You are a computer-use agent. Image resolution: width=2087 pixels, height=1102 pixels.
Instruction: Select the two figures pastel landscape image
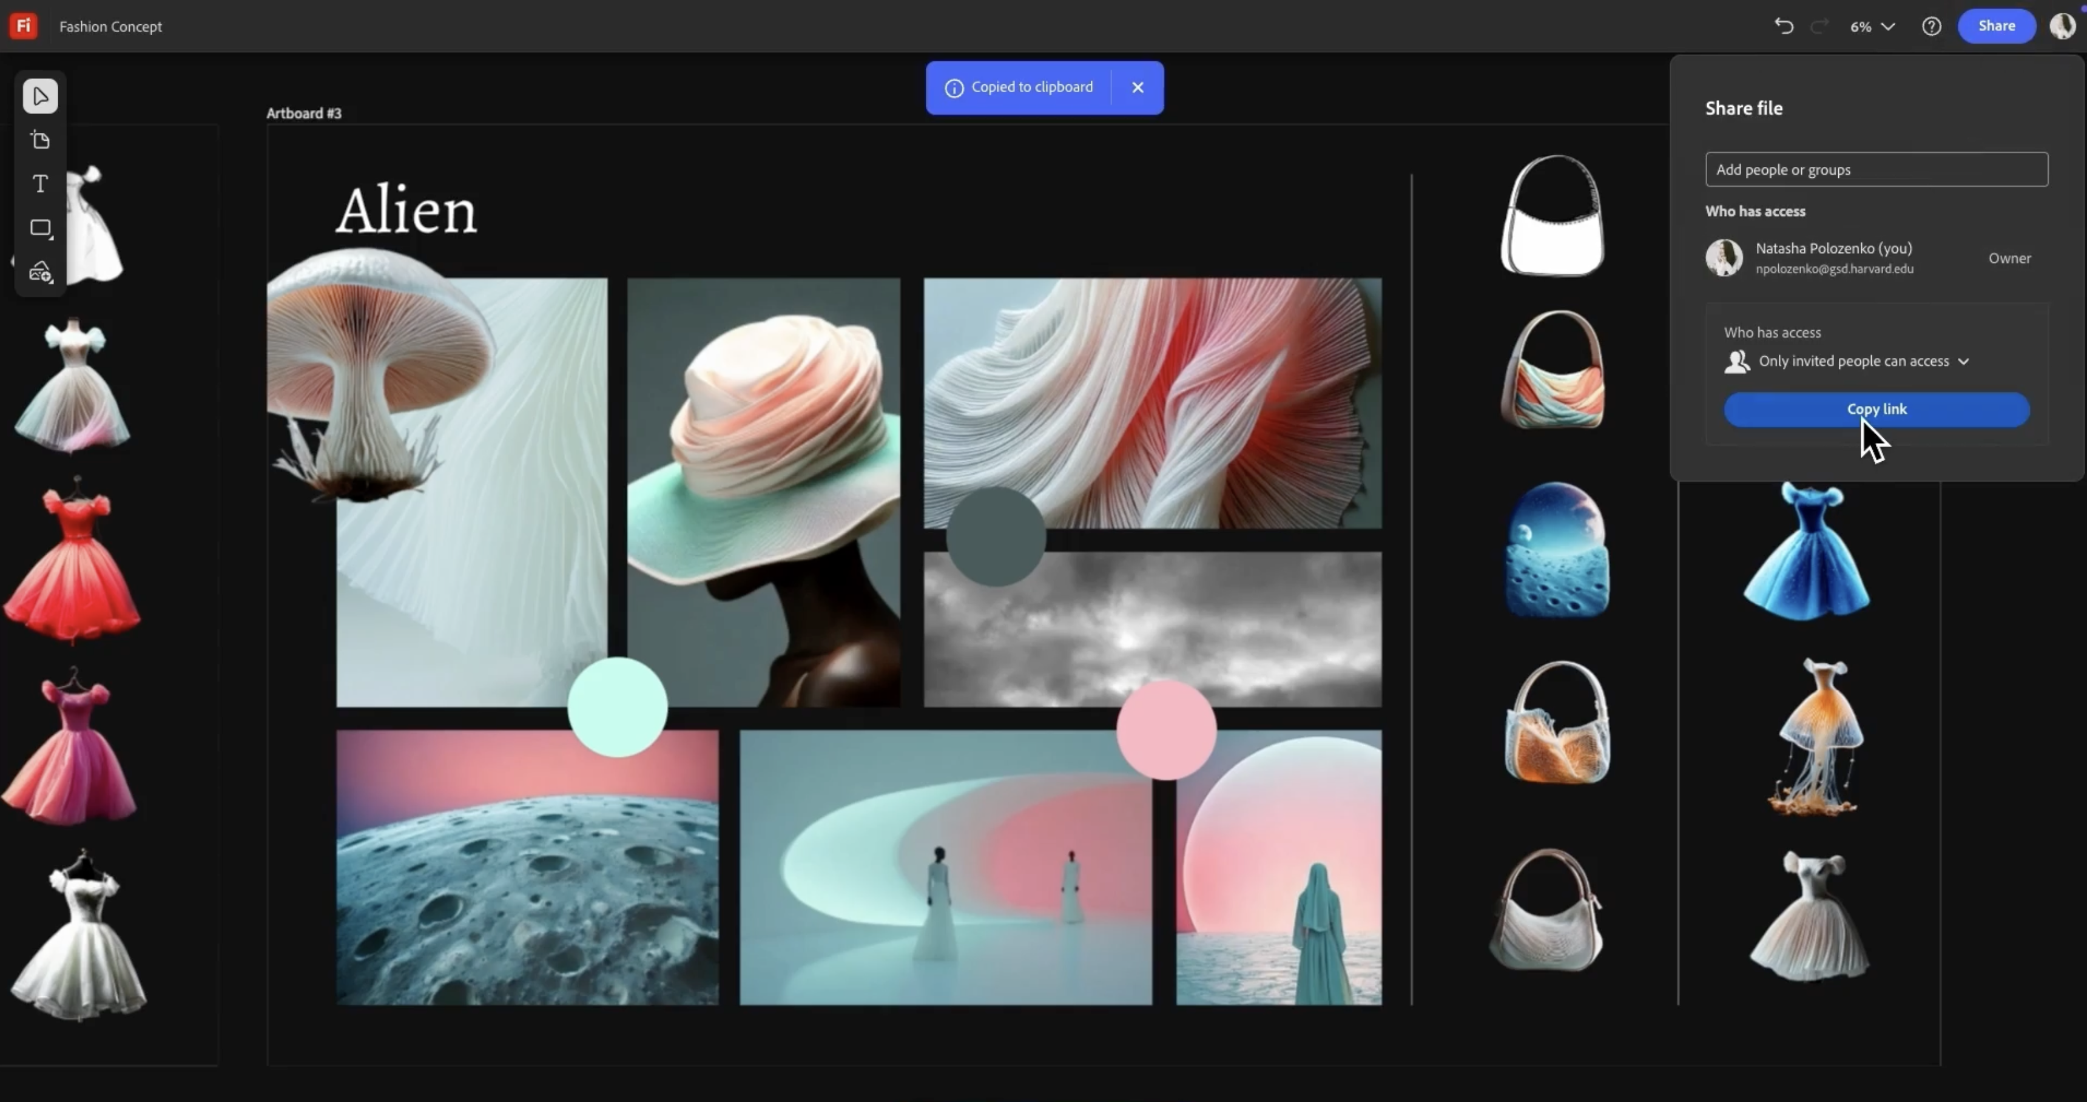click(945, 868)
